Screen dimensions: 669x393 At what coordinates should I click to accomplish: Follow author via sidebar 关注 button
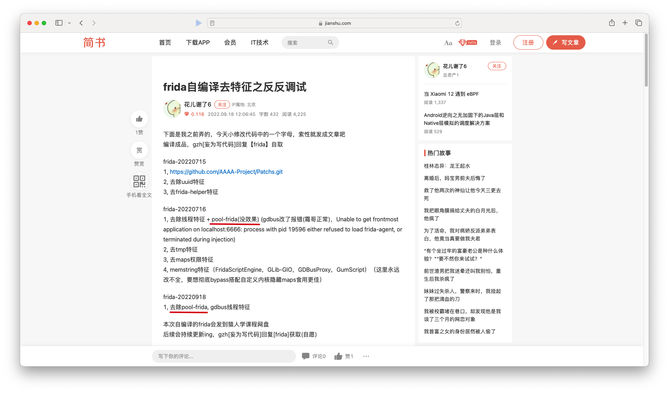click(x=497, y=66)
